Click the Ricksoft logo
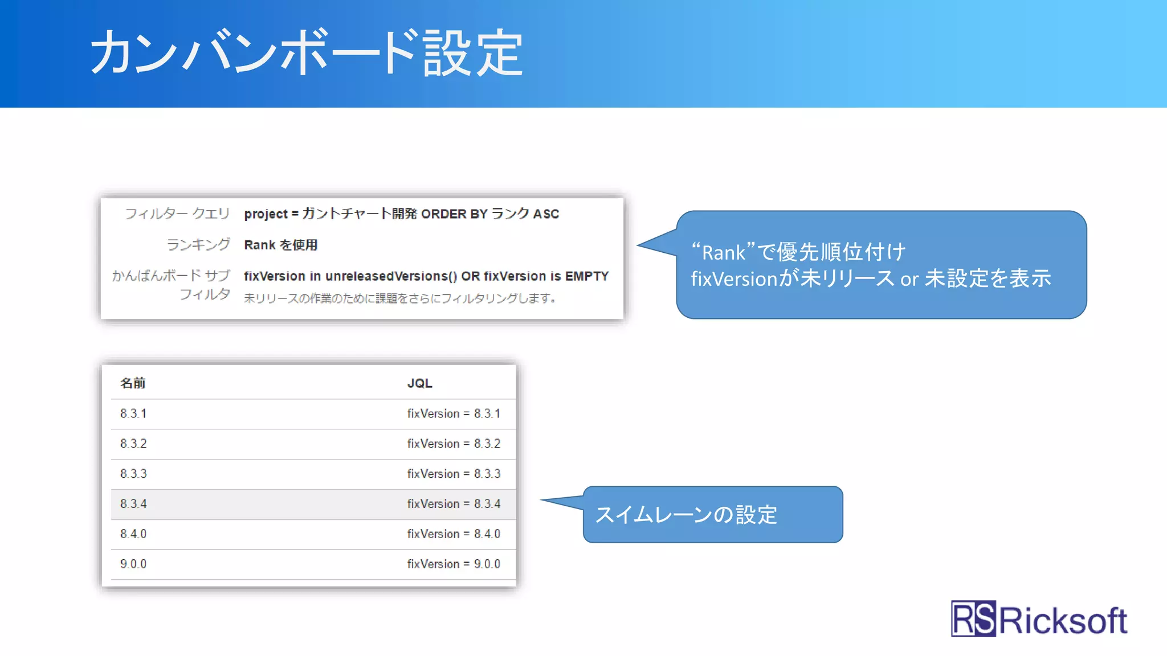Viewport: 1167px width, 656px height. click(1039, 619)
